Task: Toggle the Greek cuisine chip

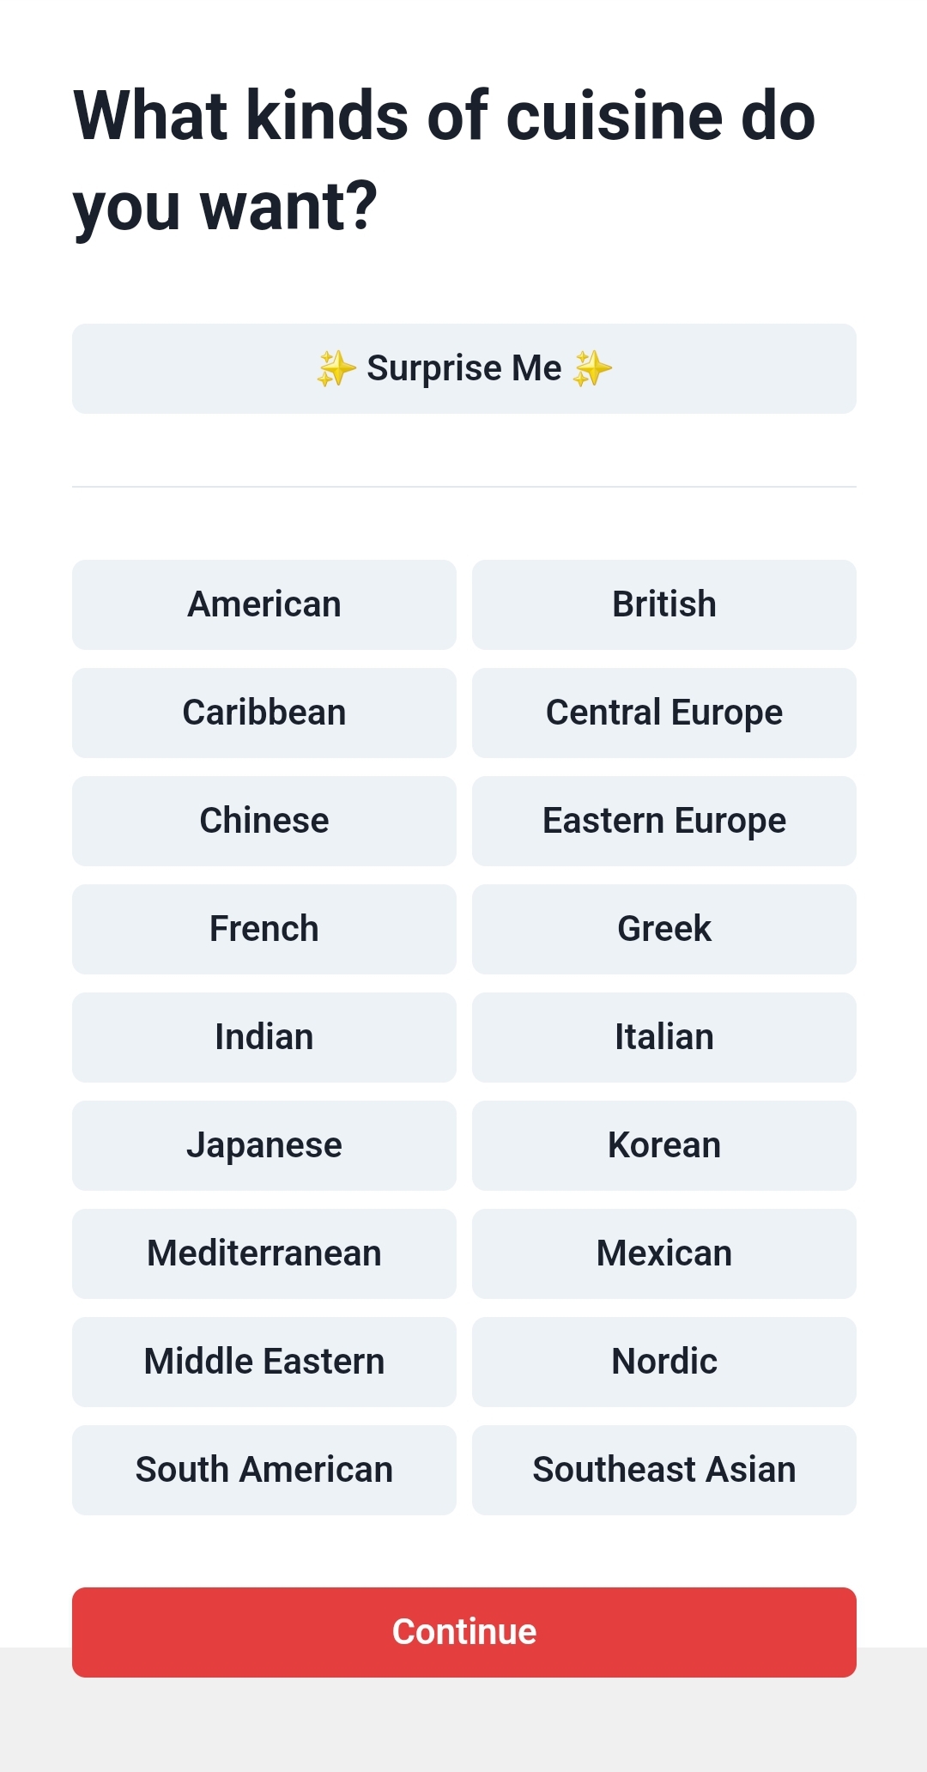Action: (664, 929)
